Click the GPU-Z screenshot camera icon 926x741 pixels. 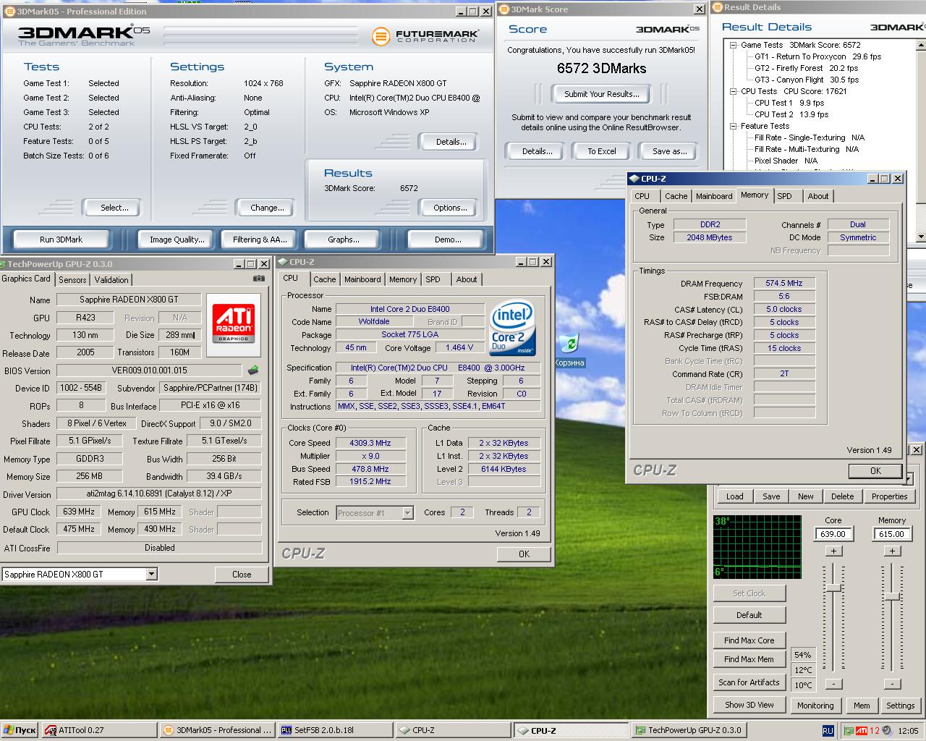pos(259,279)
